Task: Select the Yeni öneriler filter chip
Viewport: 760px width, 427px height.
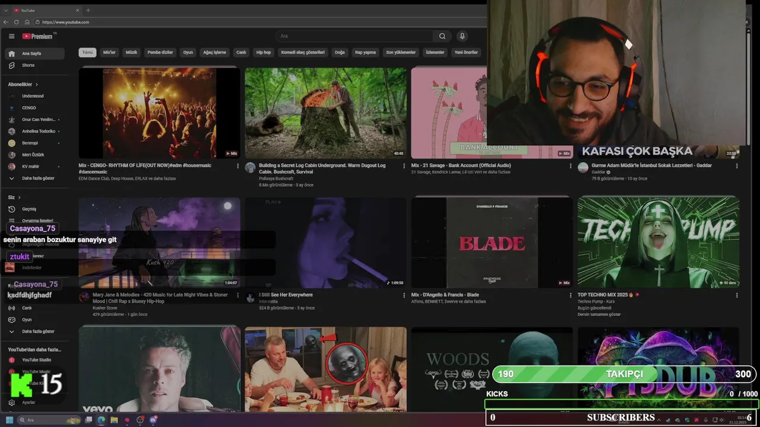Action: (466, 52)
